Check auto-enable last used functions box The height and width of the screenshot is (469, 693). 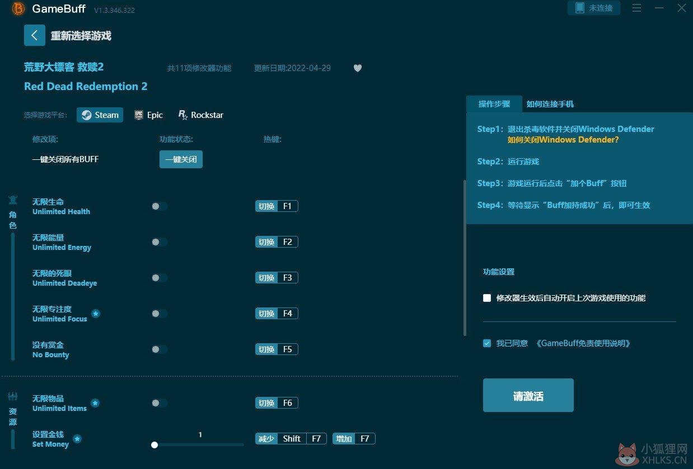click(487, 298)
